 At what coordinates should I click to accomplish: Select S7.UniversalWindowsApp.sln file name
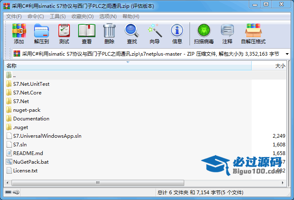coord(47,136)
